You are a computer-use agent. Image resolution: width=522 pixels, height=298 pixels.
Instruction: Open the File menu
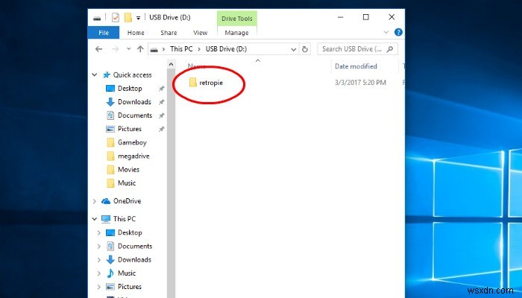[x=104, y=33]
